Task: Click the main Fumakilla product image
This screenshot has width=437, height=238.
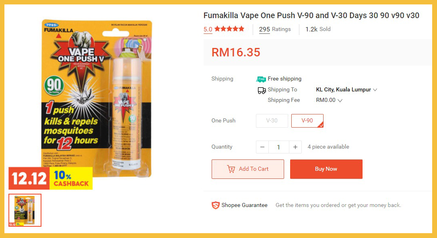Action: coord(97,99)
